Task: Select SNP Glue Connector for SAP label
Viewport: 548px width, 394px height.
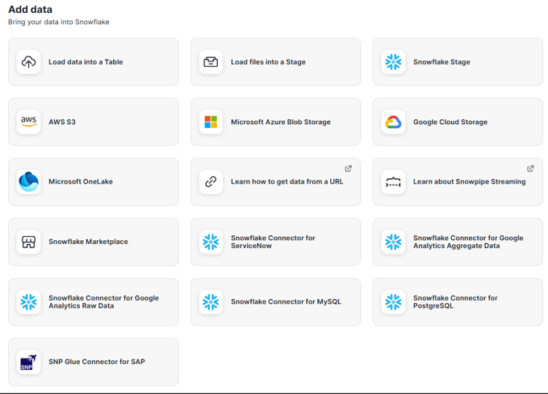Action: [97, 362]
